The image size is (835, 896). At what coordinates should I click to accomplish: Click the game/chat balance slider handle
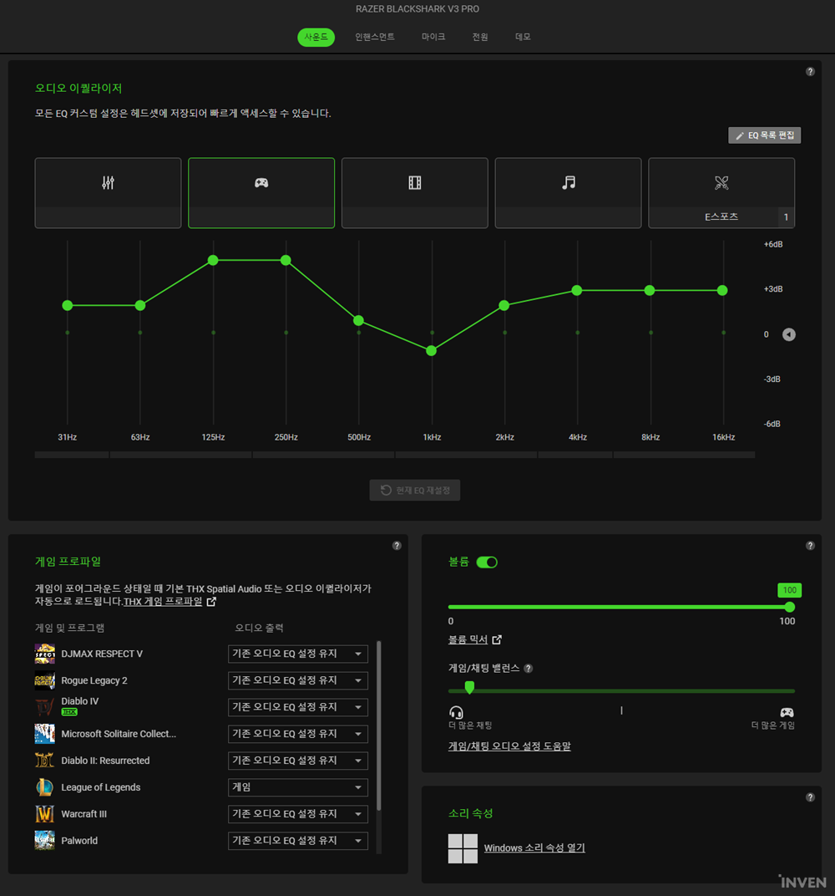click(x=469, y=687)
